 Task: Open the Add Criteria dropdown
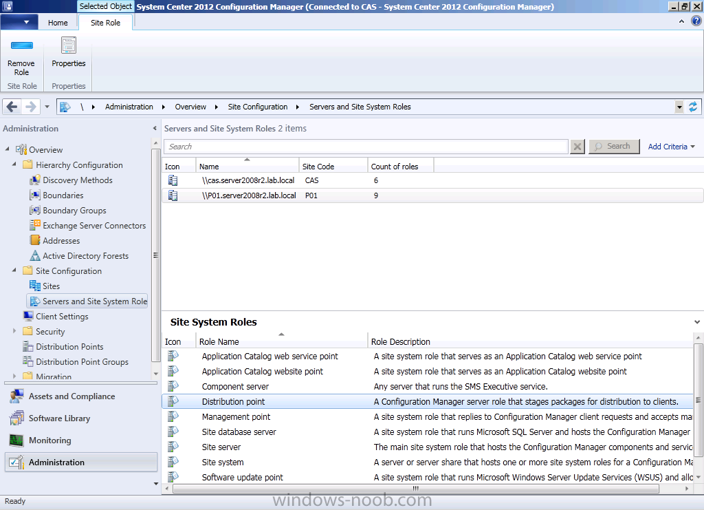point(671,147)
